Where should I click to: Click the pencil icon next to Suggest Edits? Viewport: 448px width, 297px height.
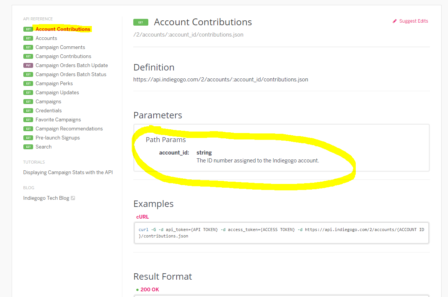tap(395, 21)
